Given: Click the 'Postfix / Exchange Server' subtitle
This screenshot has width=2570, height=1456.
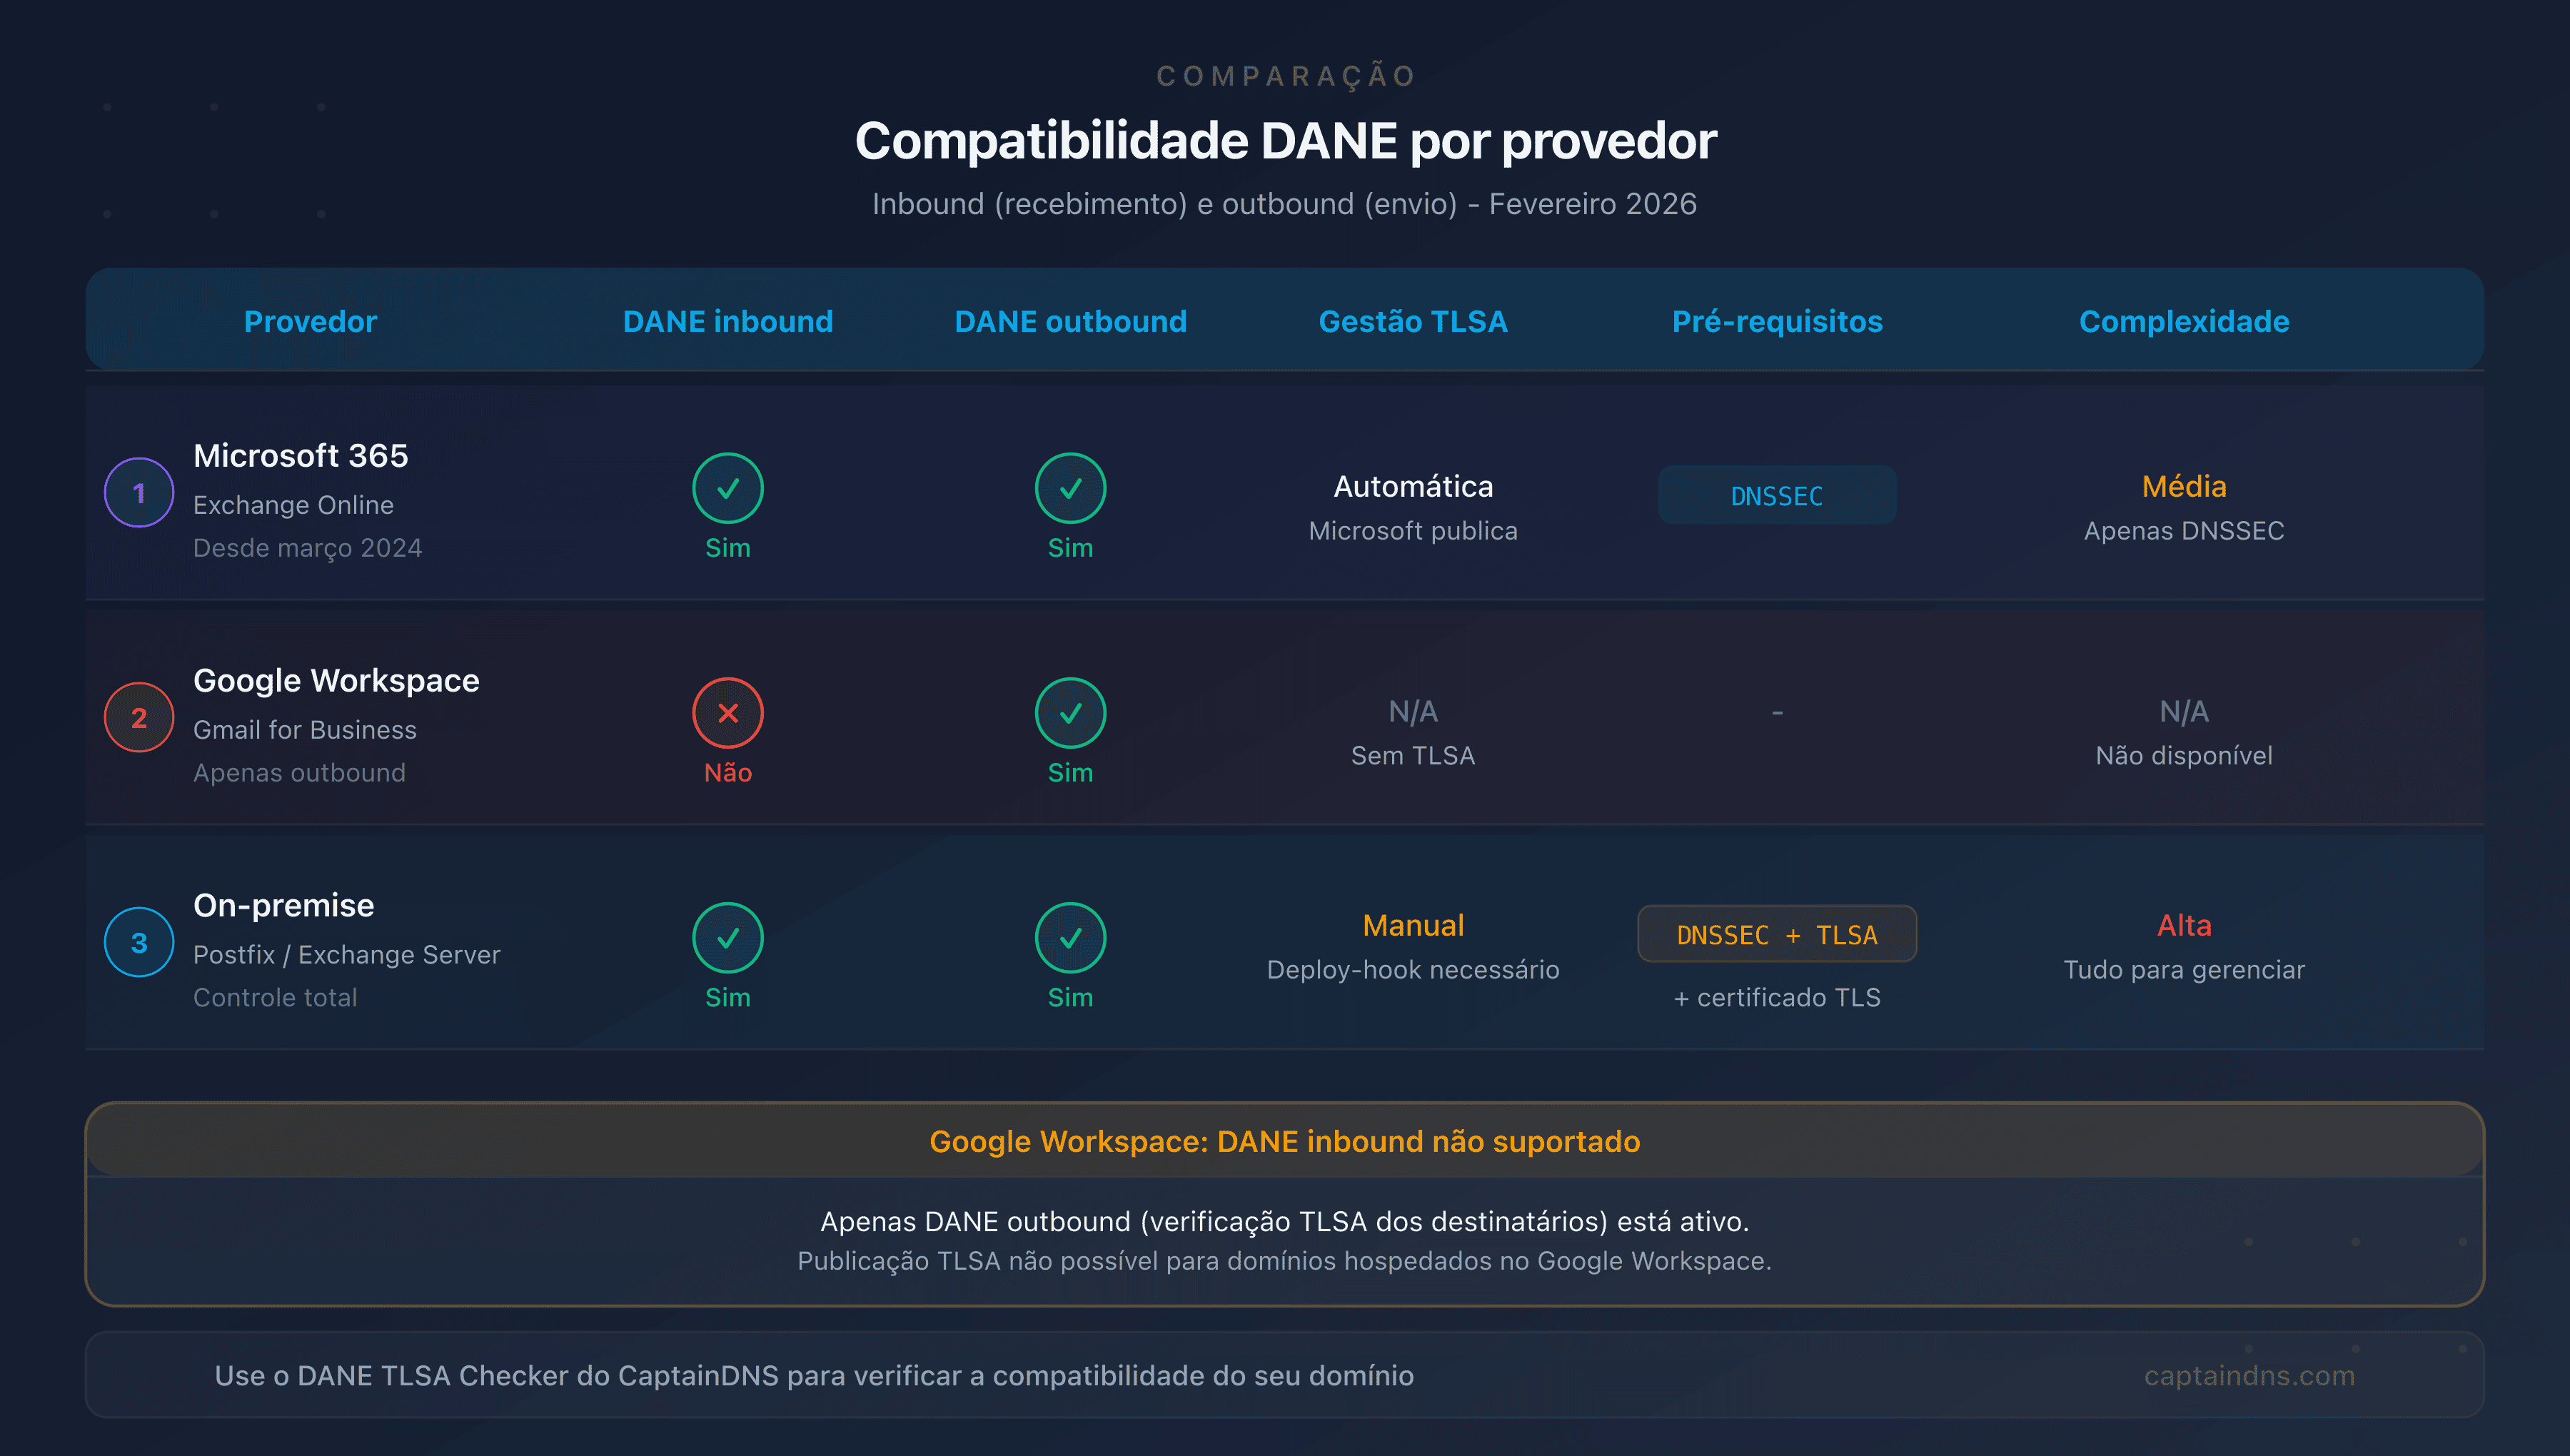Looking at the screenshot, I should [346, 955].
